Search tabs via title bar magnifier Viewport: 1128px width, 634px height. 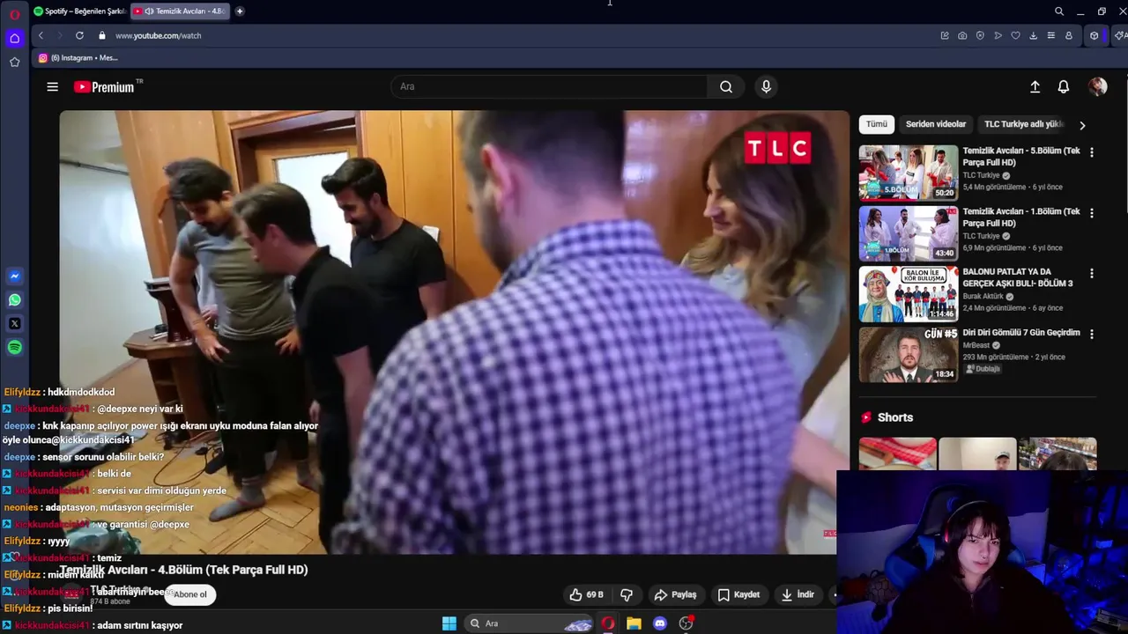1059,11
